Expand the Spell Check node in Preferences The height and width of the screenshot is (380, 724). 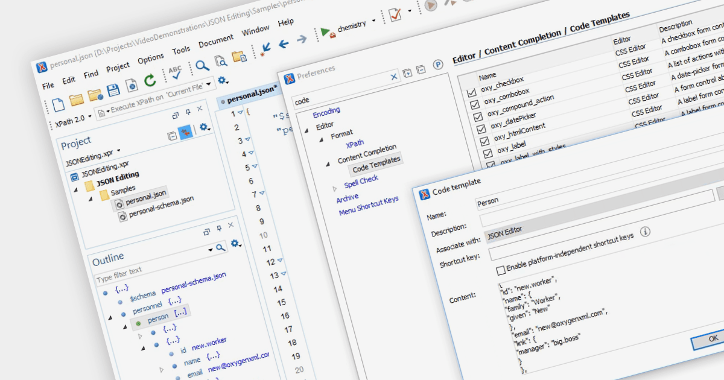pyautogui.click(x=335, y=189)
